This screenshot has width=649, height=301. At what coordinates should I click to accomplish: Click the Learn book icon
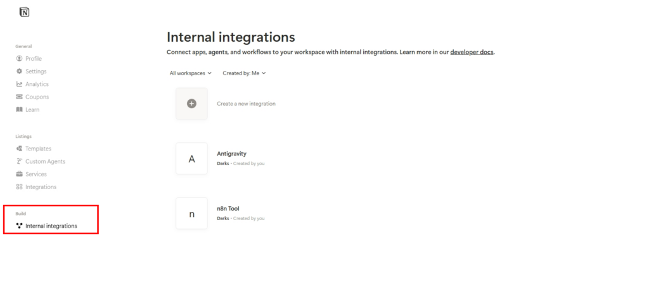click(x=19, y=109)
